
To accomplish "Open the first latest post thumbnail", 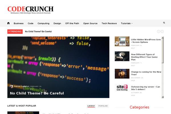I will (23, 113).
